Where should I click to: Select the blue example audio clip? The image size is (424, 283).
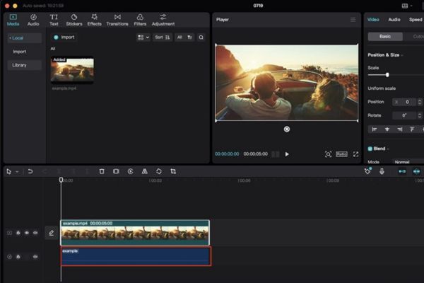pyautogui.click(x=136, y=256)
